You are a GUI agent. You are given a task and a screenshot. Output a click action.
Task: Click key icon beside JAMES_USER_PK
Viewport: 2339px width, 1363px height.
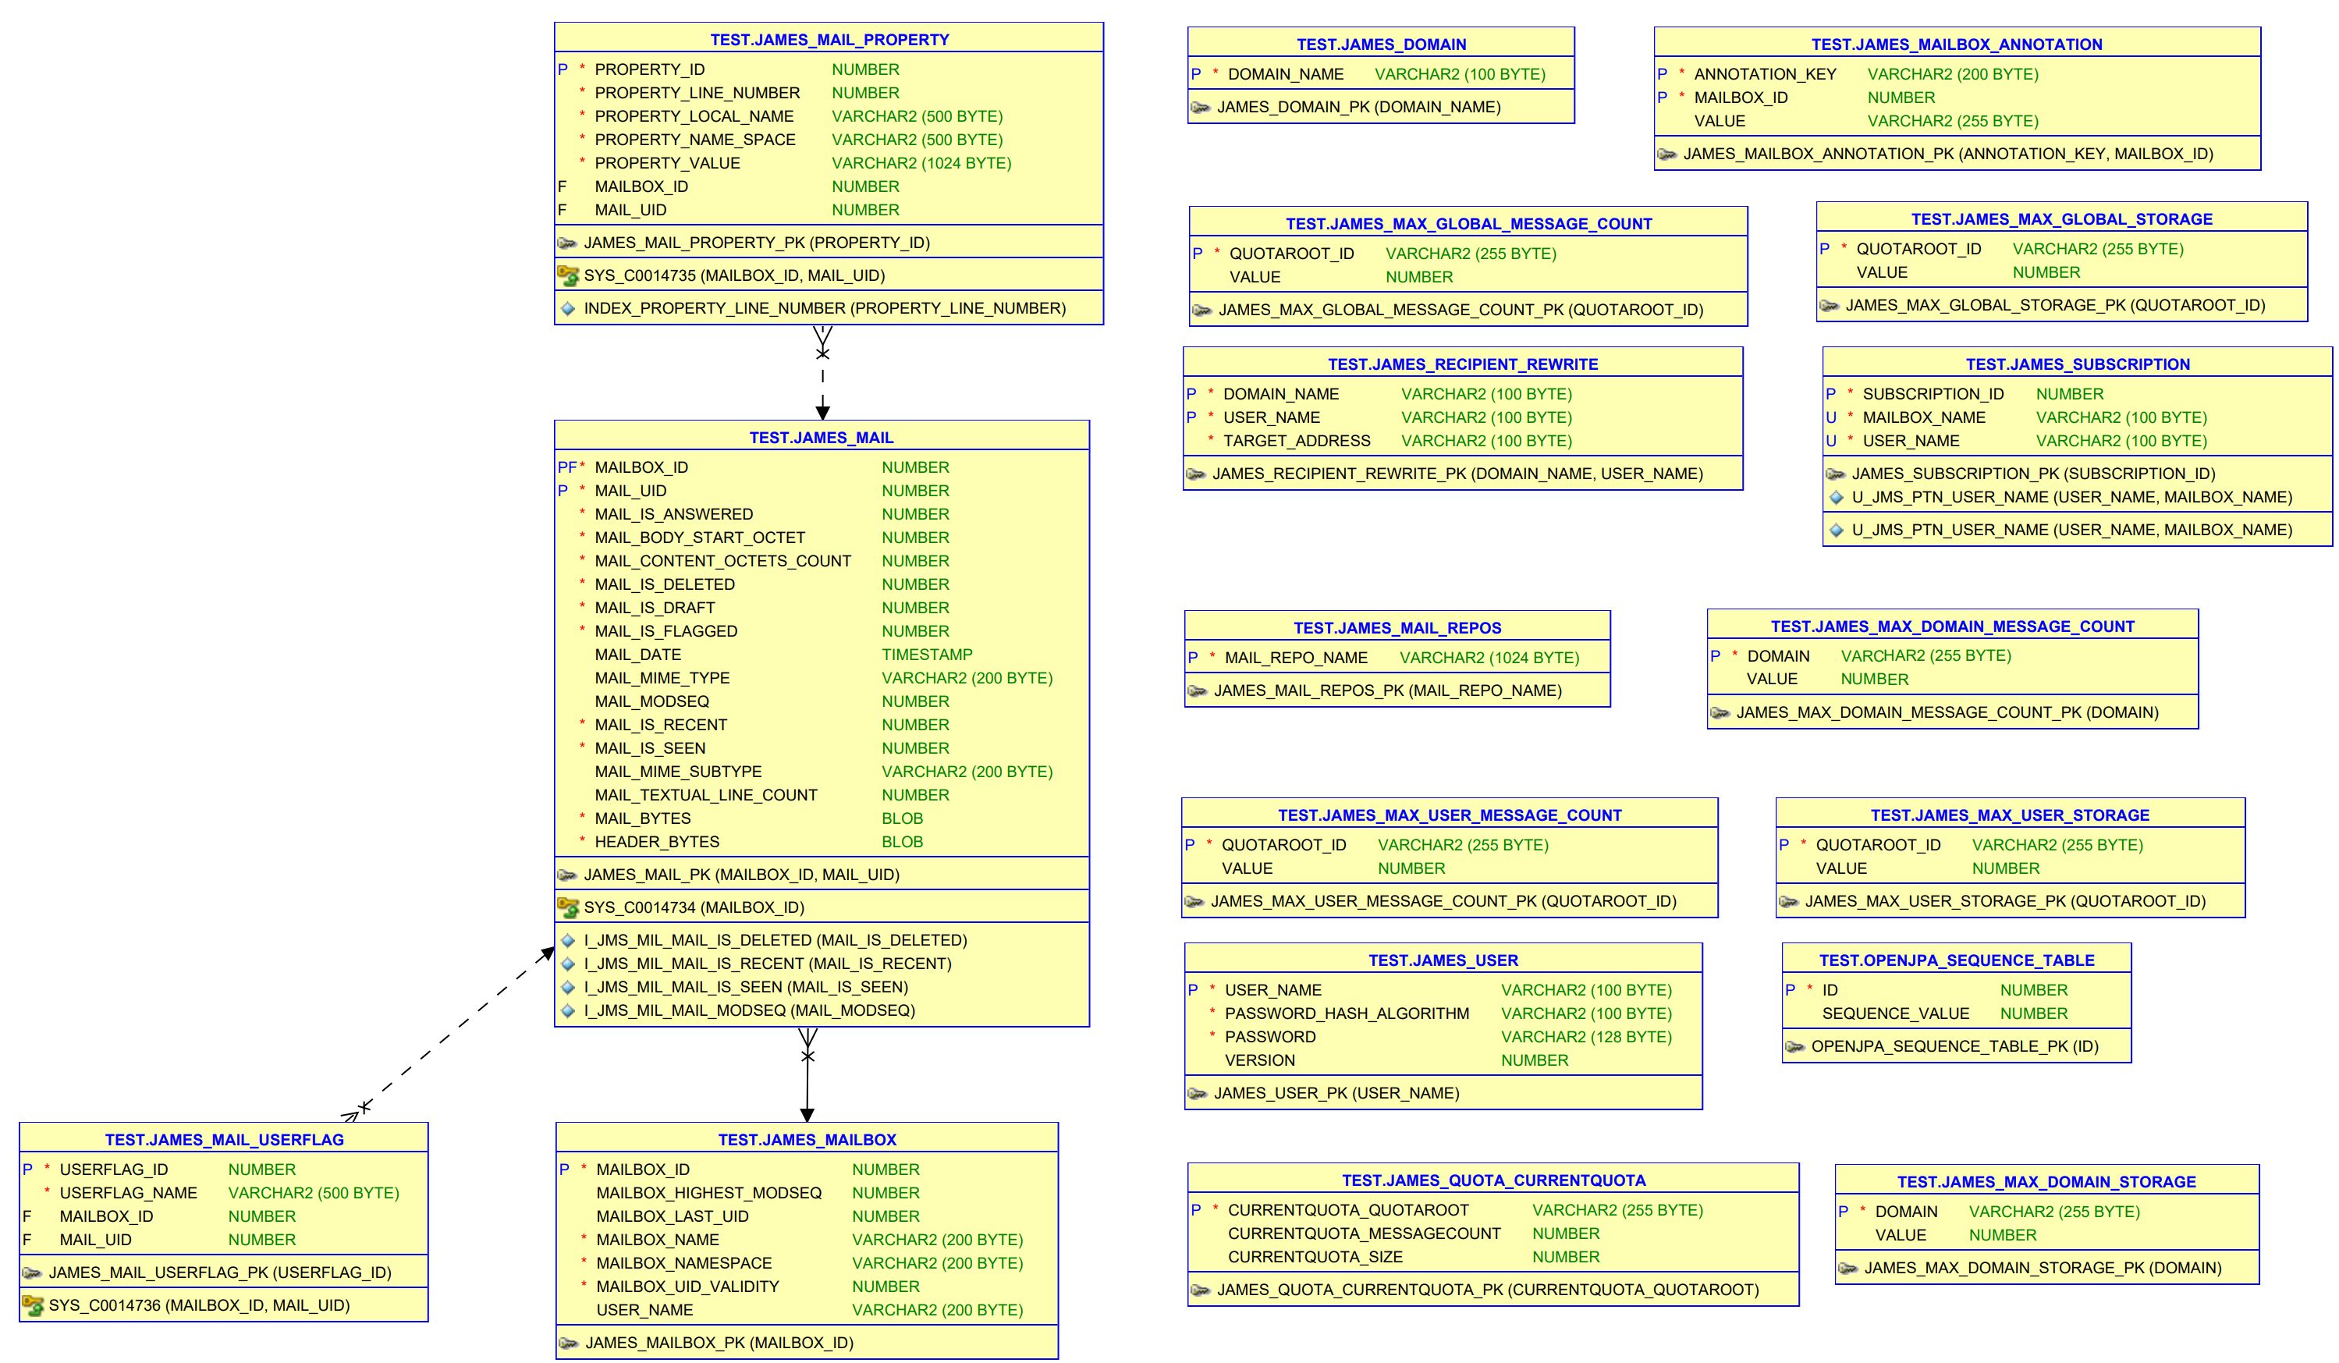(x=1198, y=1094)
